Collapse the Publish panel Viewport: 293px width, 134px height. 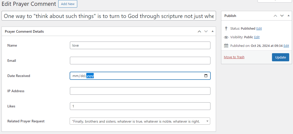coord(288,16)
